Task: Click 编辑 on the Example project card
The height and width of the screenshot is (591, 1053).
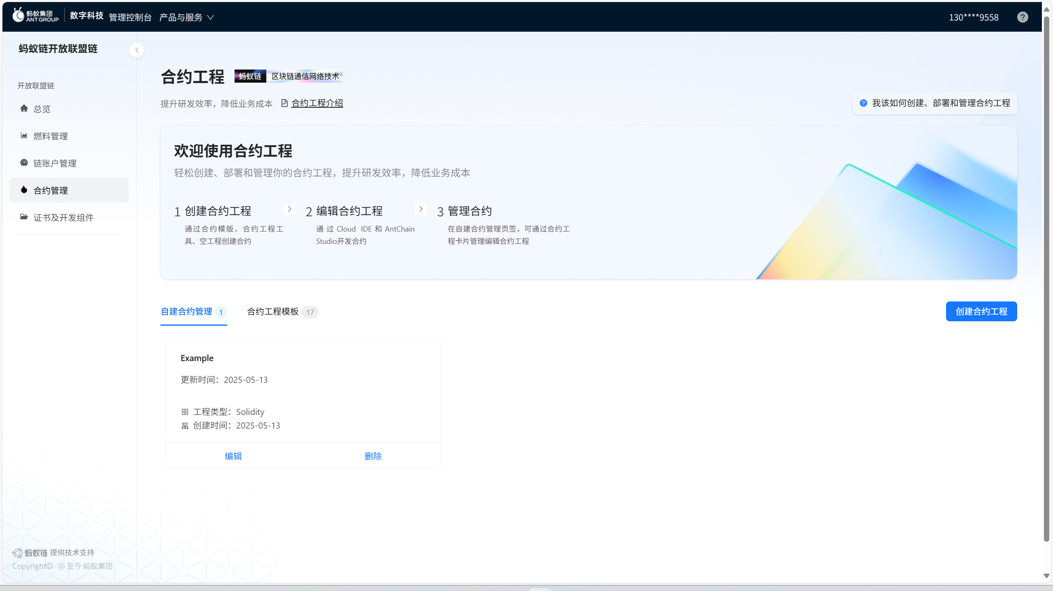Action: (x=233, y=456)
